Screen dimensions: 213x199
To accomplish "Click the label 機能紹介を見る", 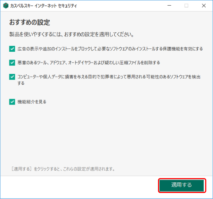I will tap(32, 102).
